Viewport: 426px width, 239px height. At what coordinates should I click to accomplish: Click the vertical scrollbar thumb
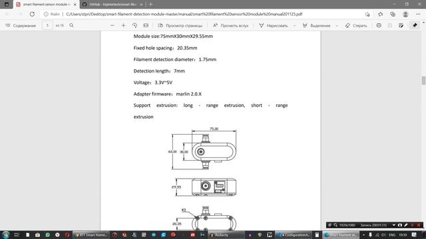coord(423,81)
